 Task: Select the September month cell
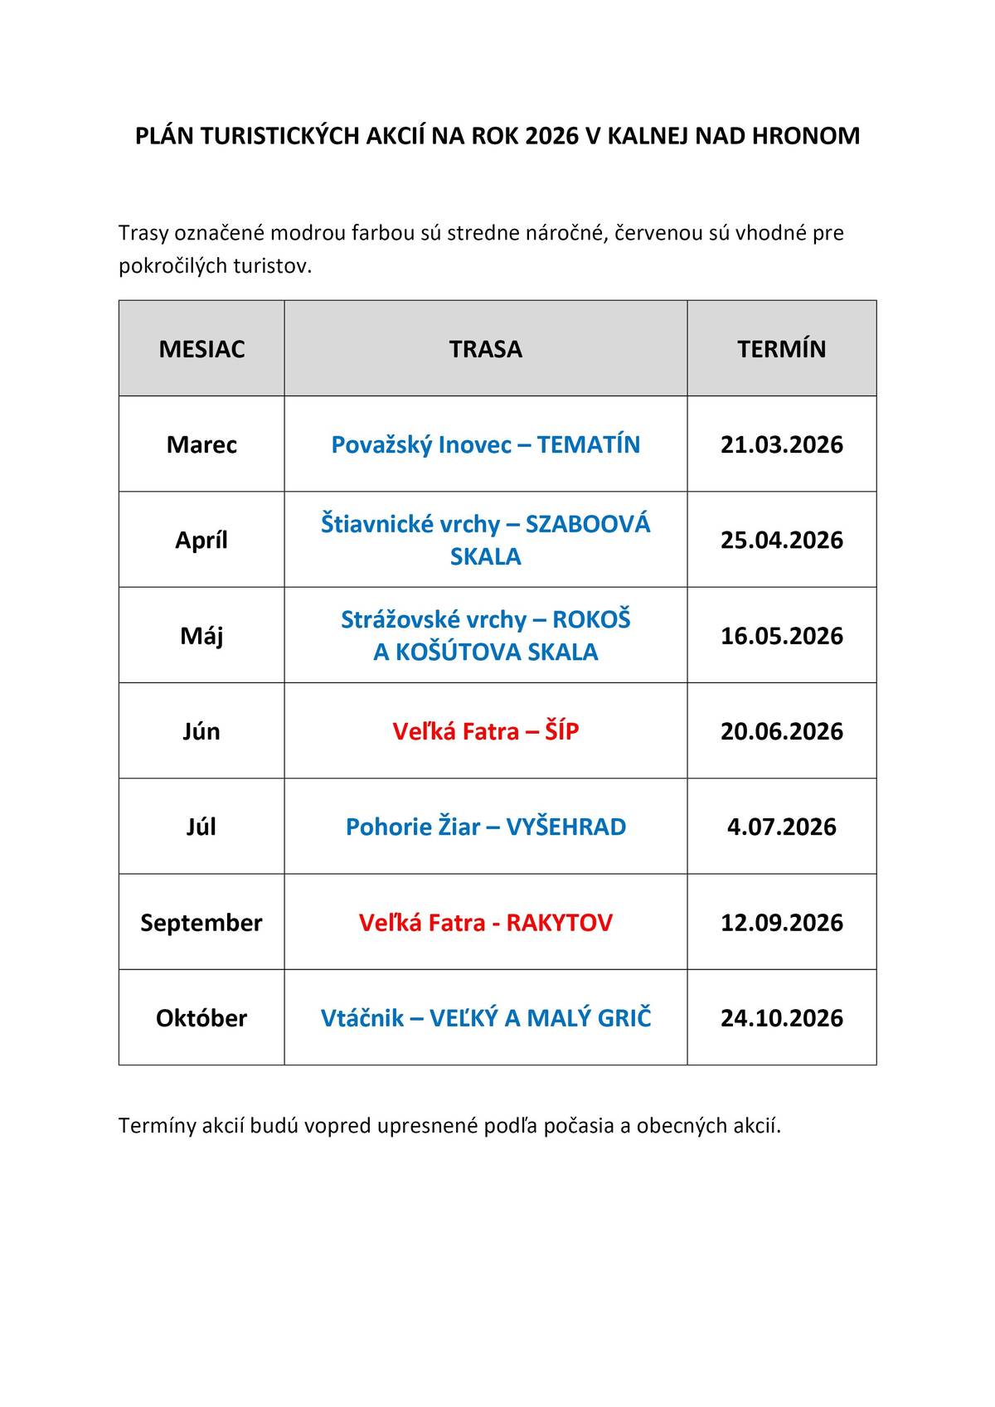click(201, 923)
